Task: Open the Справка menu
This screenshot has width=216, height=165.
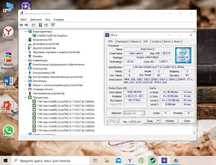Action: [x=59, y=20]
